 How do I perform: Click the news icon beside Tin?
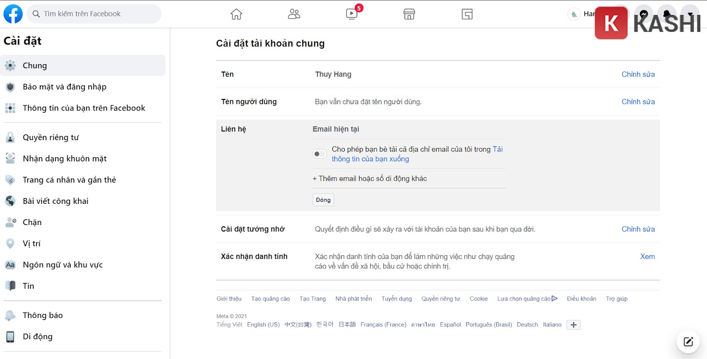[x=10, y=286]
